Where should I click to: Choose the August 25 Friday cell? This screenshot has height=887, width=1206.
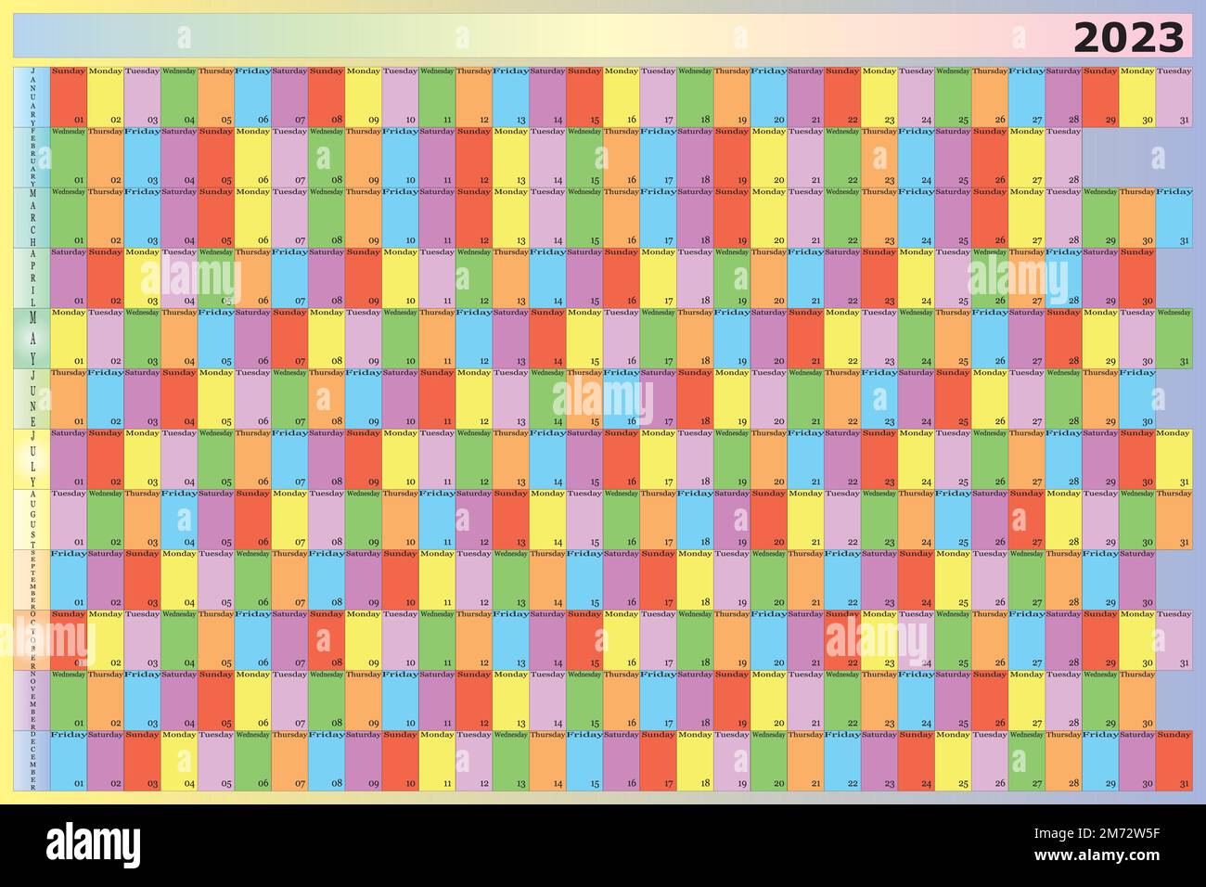pos(953,519)
